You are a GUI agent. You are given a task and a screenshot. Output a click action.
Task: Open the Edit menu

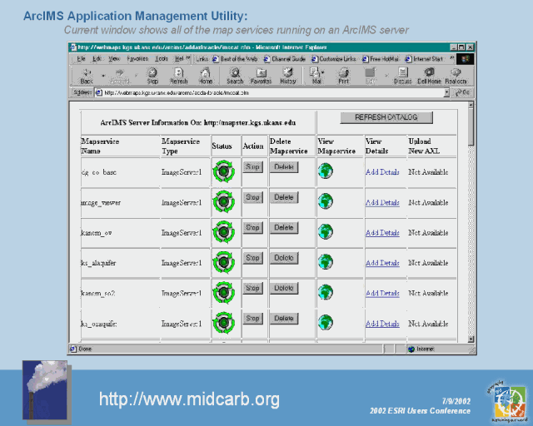pos(97,59)
